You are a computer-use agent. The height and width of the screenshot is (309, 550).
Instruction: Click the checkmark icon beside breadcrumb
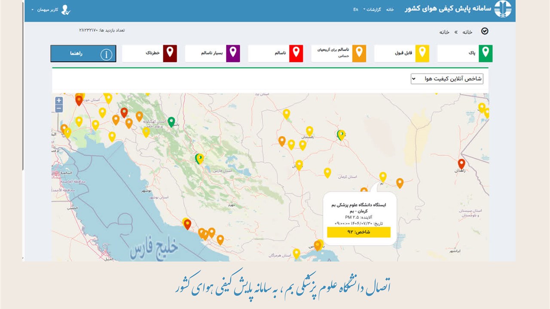485,31
